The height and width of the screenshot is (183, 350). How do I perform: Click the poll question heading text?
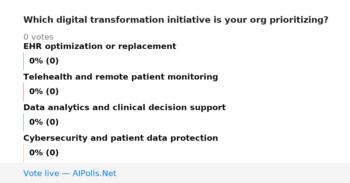(x=176, y=20)
